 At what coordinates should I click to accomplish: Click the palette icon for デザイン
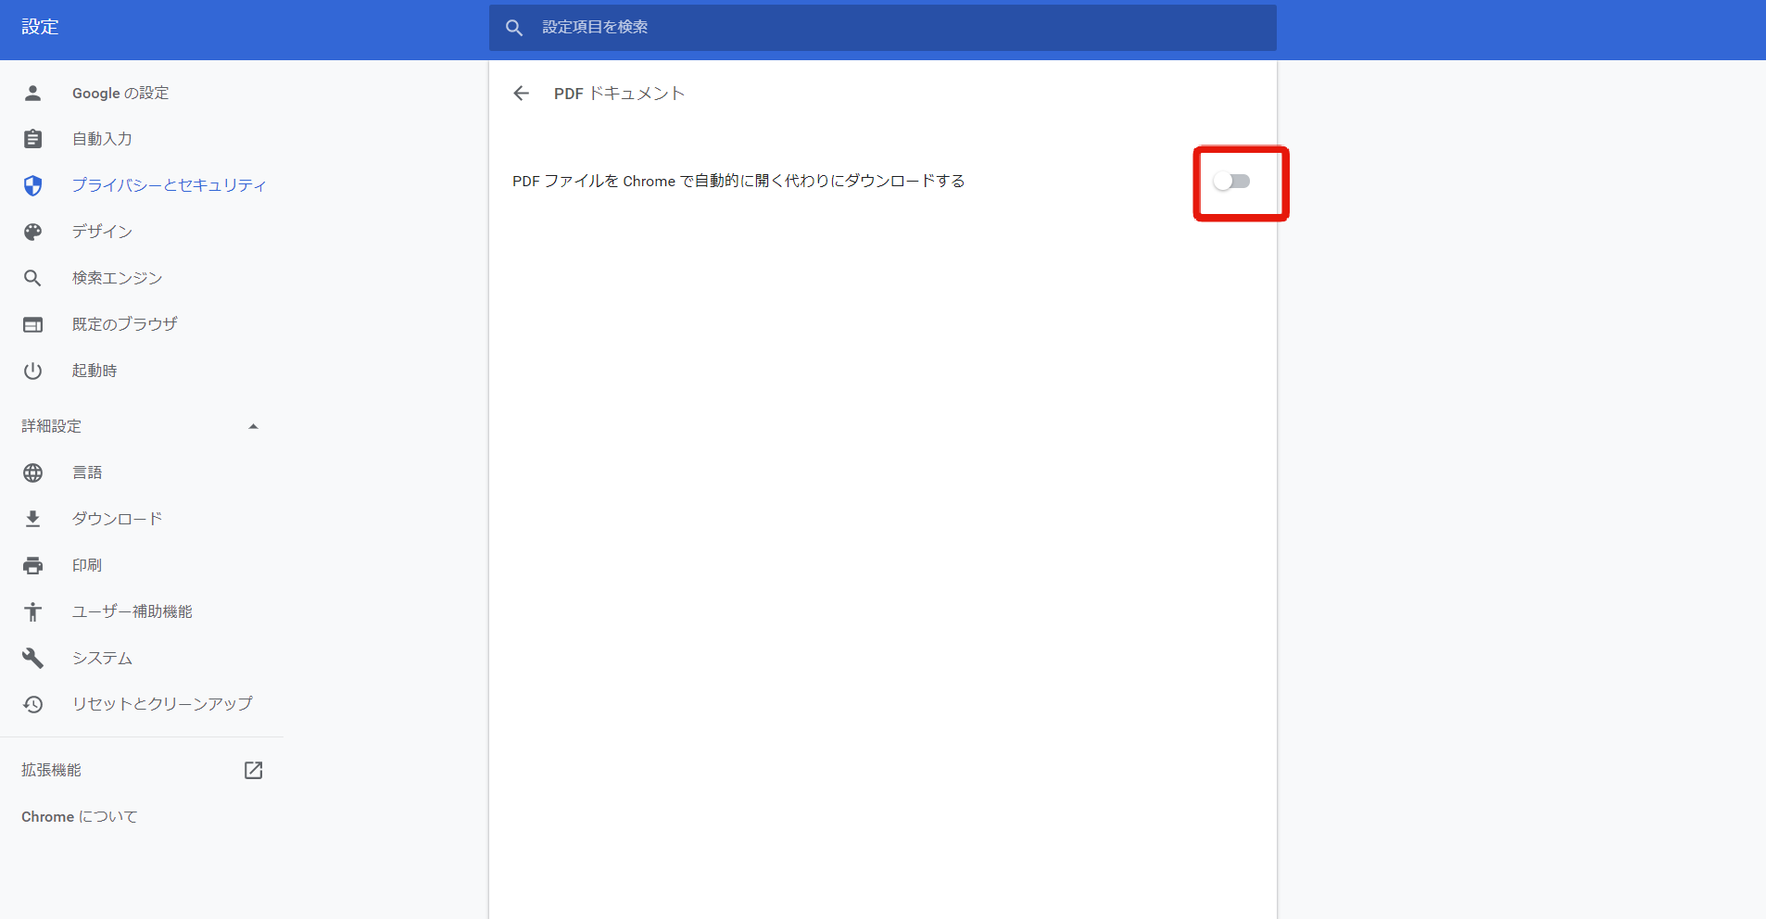32,232
